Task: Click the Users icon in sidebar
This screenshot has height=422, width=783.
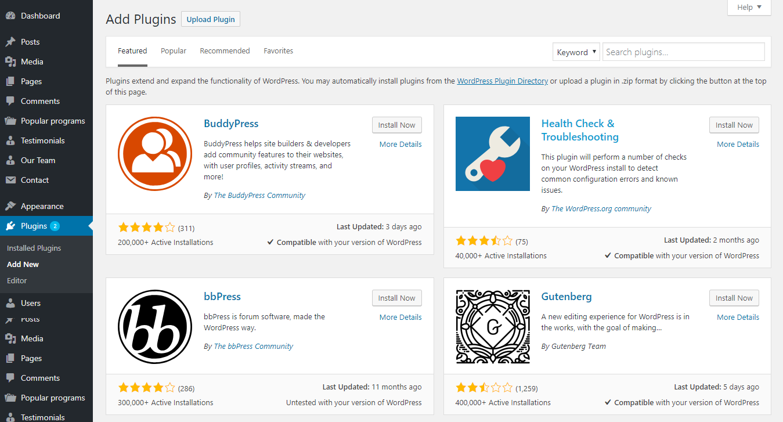Action: [10, 303]
